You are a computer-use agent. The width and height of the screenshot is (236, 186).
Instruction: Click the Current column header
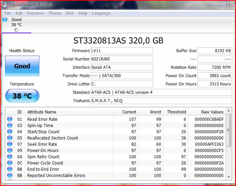click(125, 112)
